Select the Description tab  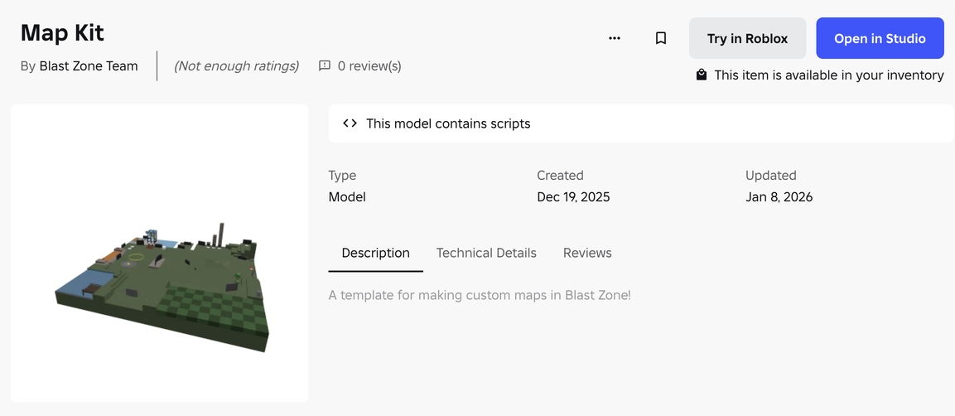click(x=375, y=253)
